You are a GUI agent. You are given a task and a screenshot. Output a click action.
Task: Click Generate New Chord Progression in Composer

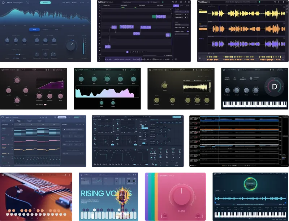[x=73, y=129]
